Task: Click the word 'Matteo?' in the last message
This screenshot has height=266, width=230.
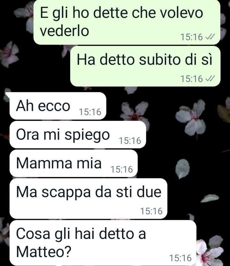Action: [43, 252]
